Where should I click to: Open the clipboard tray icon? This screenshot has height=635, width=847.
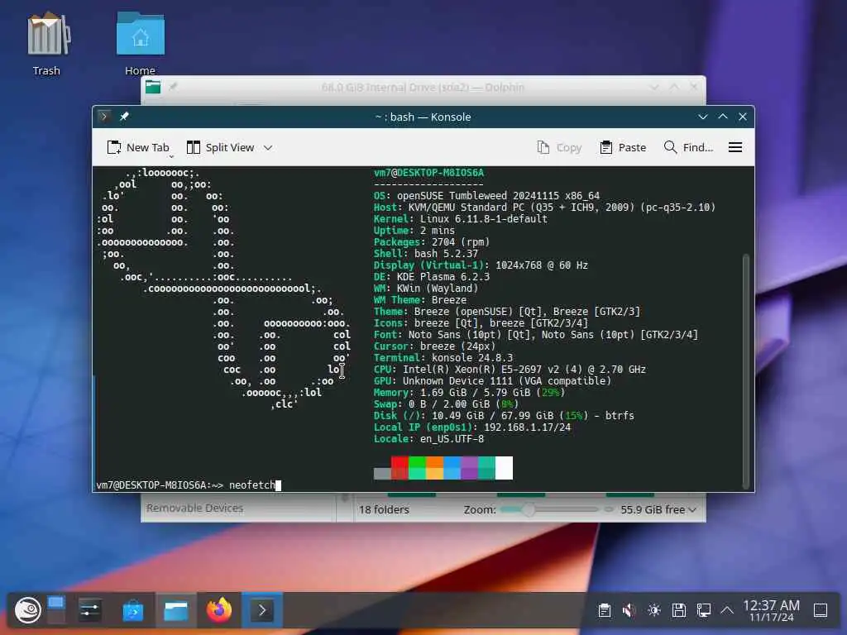click(605, 610)
